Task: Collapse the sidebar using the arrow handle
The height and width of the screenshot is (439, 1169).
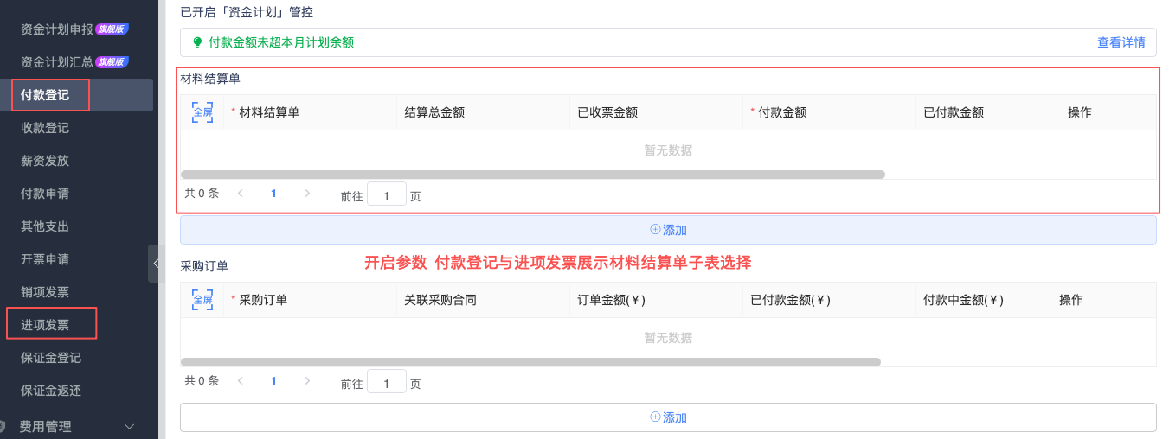Action: tap(156, 264)
